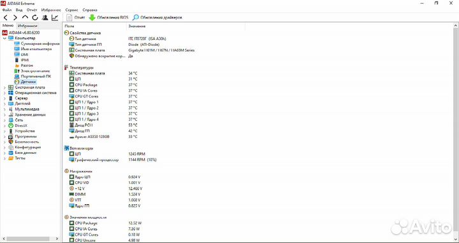Select the ЦП 1 / Ядро 3 row

(x=103, y=114)
